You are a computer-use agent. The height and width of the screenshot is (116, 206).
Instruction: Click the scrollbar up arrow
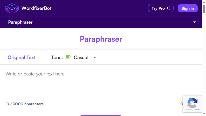(x=204, y=2)
